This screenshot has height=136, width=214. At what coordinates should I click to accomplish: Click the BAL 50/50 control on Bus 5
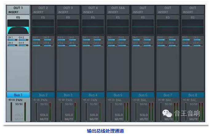tap(119, 104)
